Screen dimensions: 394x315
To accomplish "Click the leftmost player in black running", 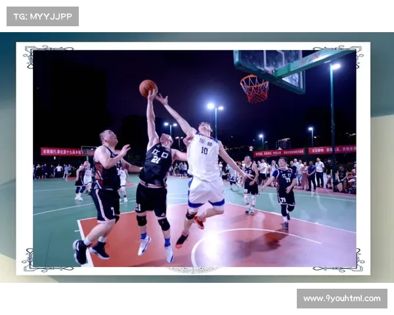I will coord(103,190).
